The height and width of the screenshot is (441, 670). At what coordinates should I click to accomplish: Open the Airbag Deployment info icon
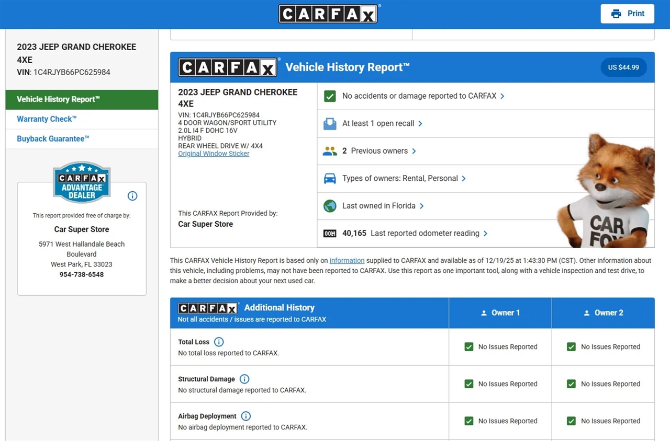[x=246, y=416]
